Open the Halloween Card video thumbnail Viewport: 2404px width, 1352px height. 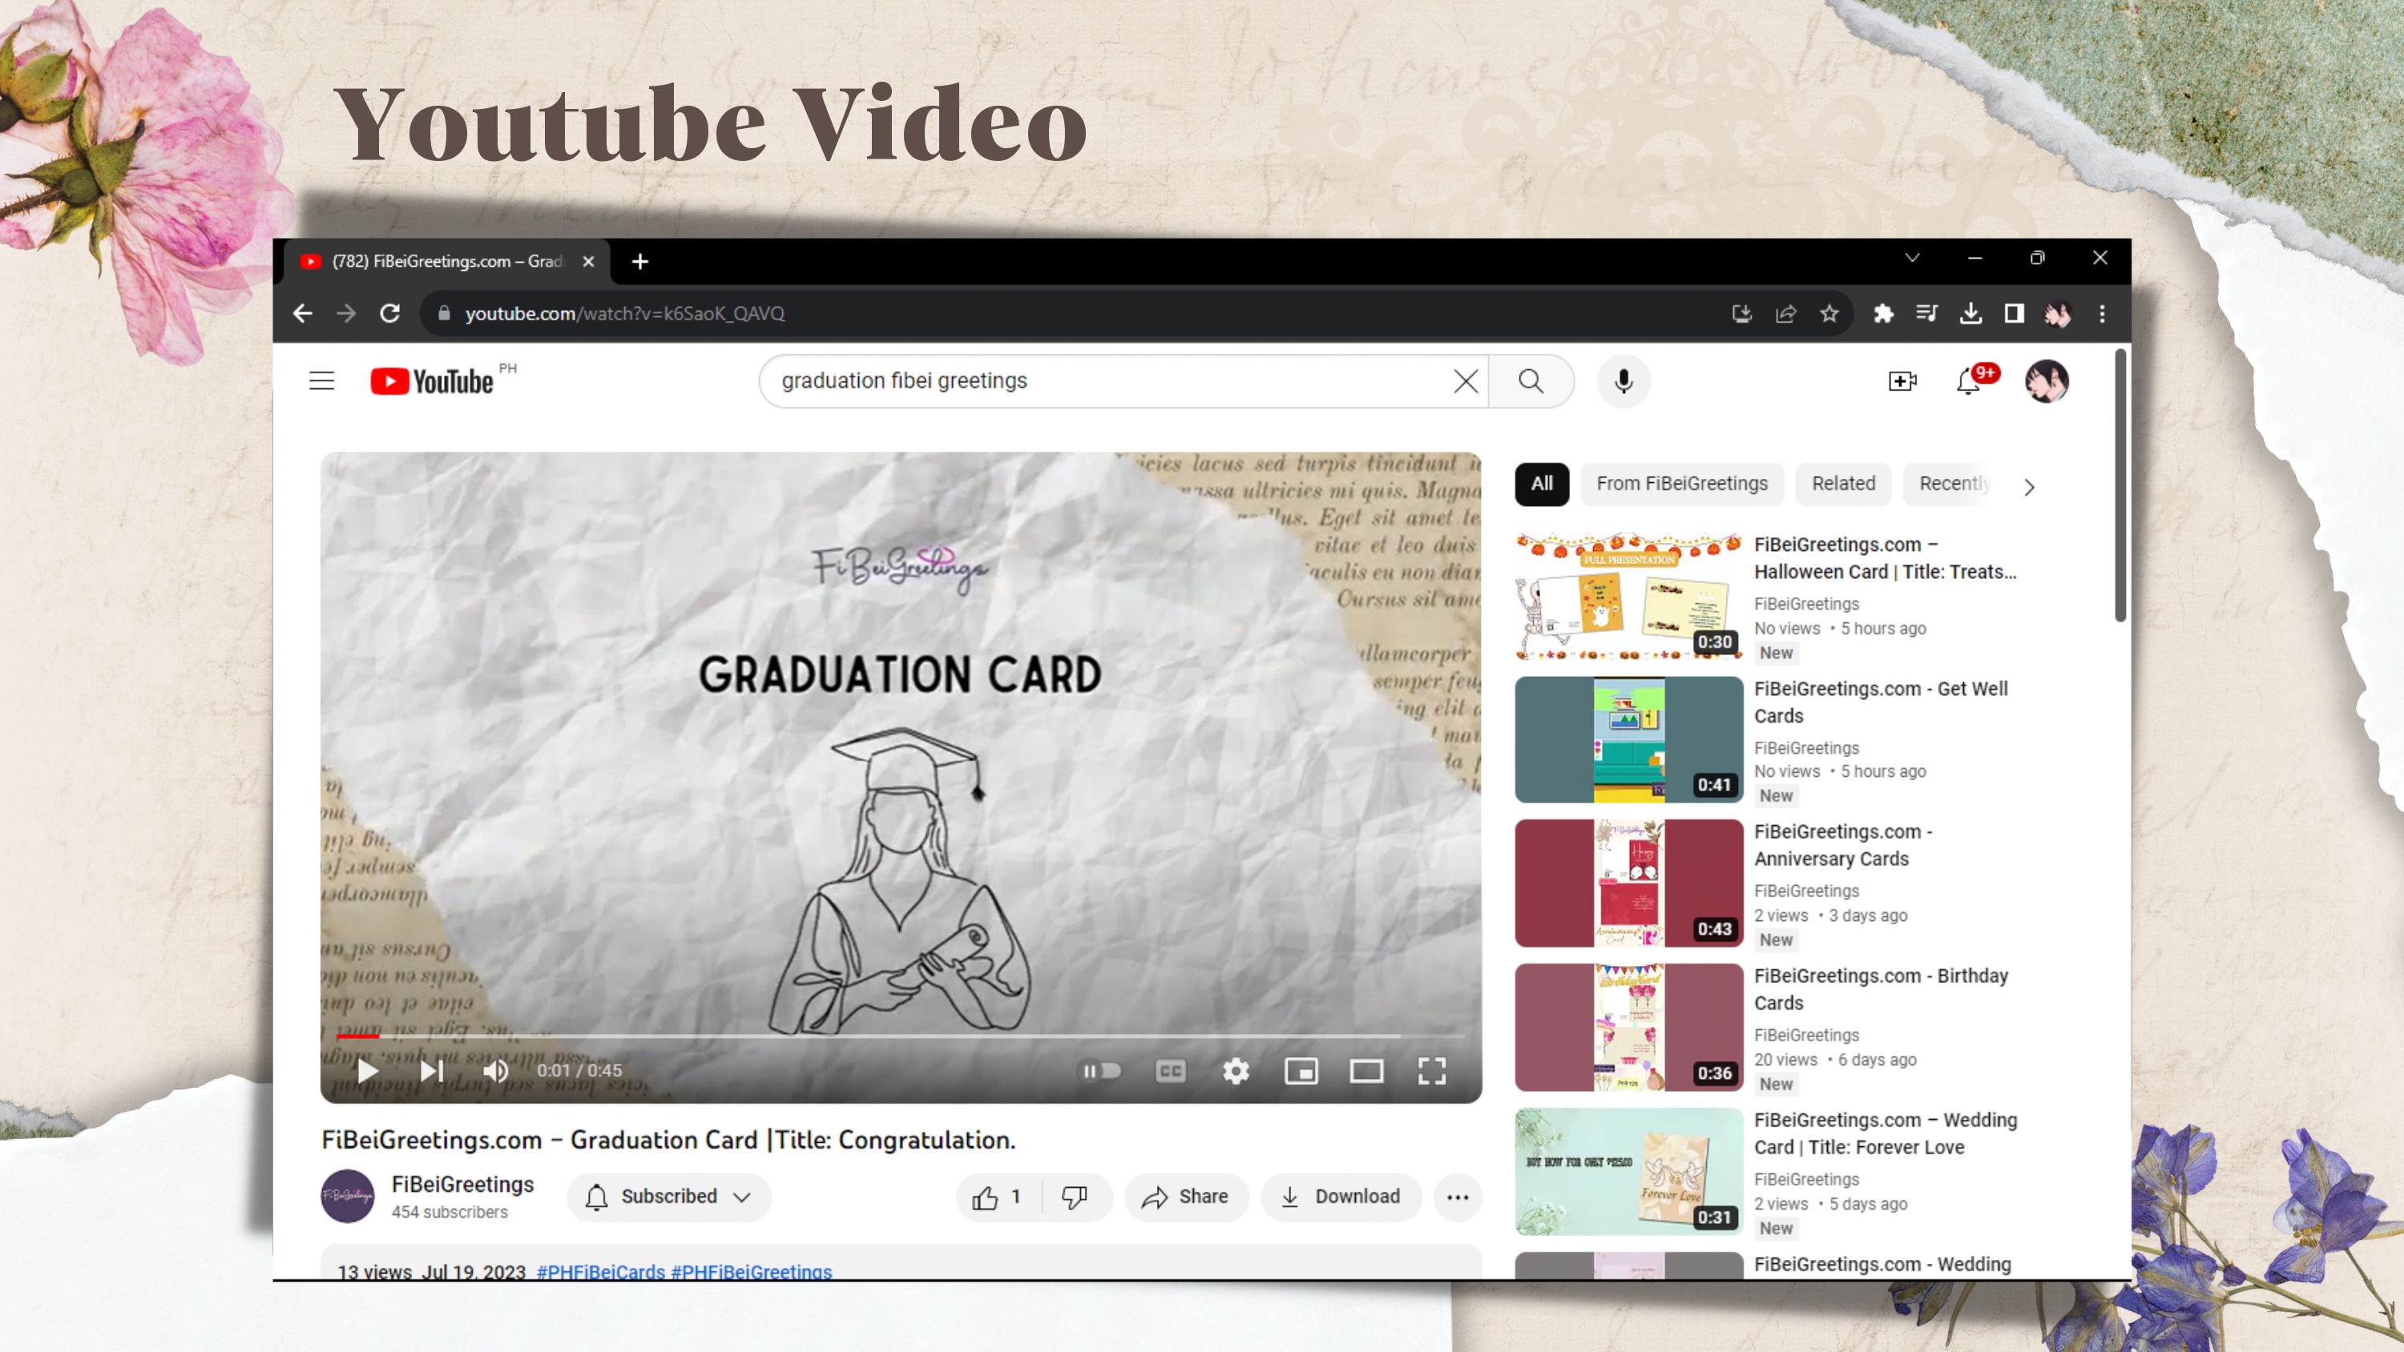(x=1628, y=595)
